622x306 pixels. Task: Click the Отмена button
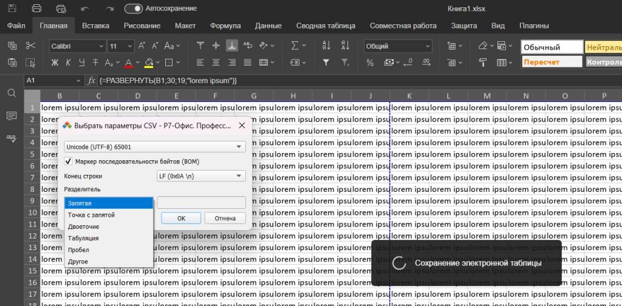click(225, 218)
